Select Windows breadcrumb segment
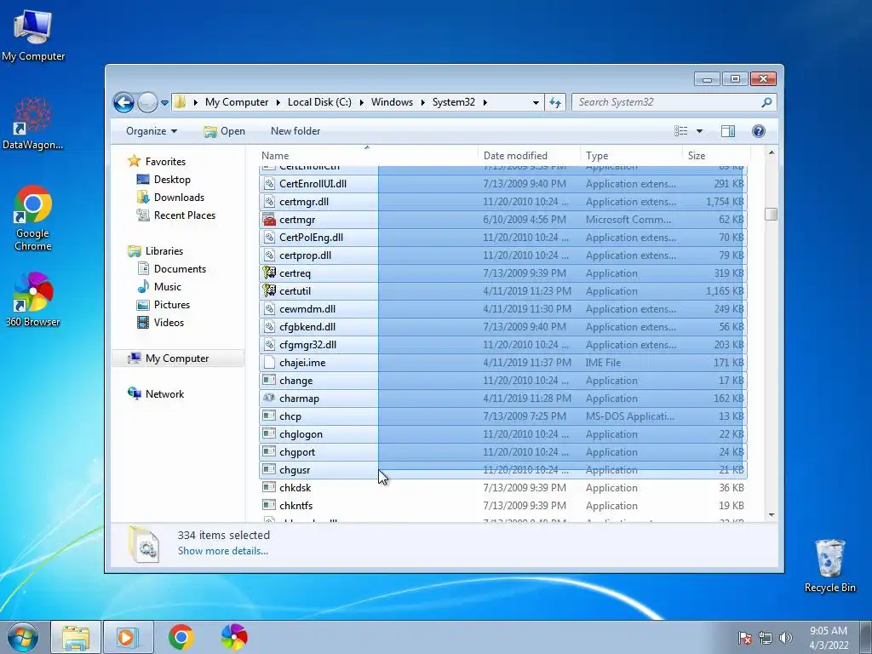This screenshot has width=872, height=654. point(392,102)
